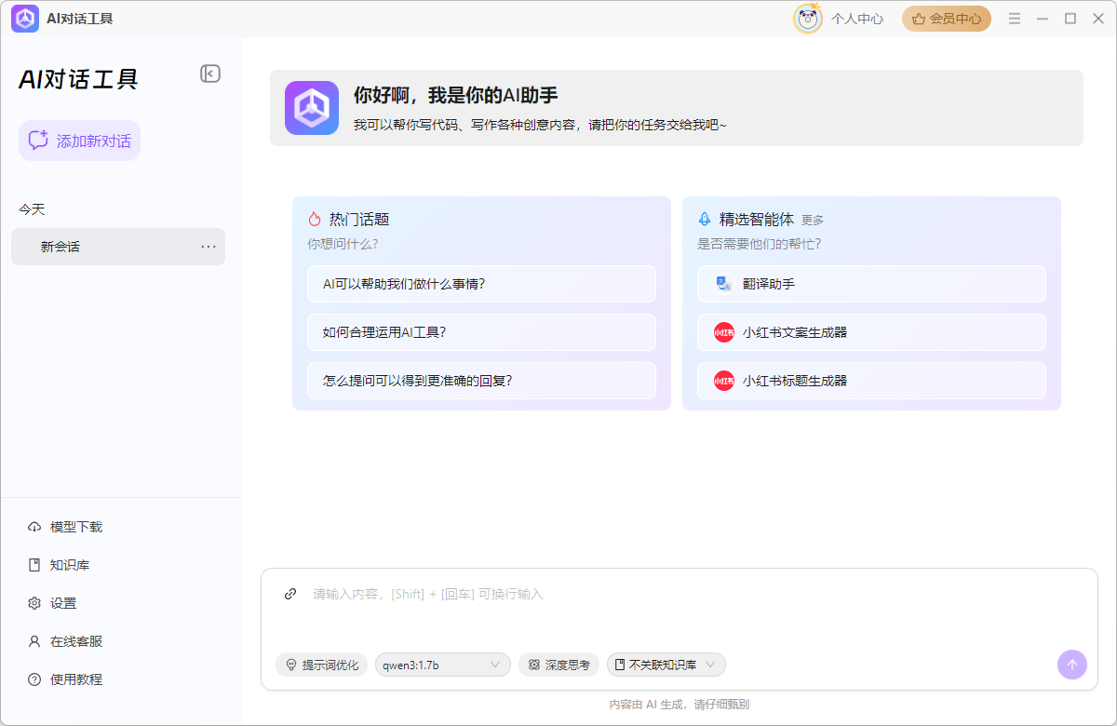Click the AI assistant cube logo in greeting banner
Image resolution: width=1117 pixels, height=726 pixels.
pos(312,108)
